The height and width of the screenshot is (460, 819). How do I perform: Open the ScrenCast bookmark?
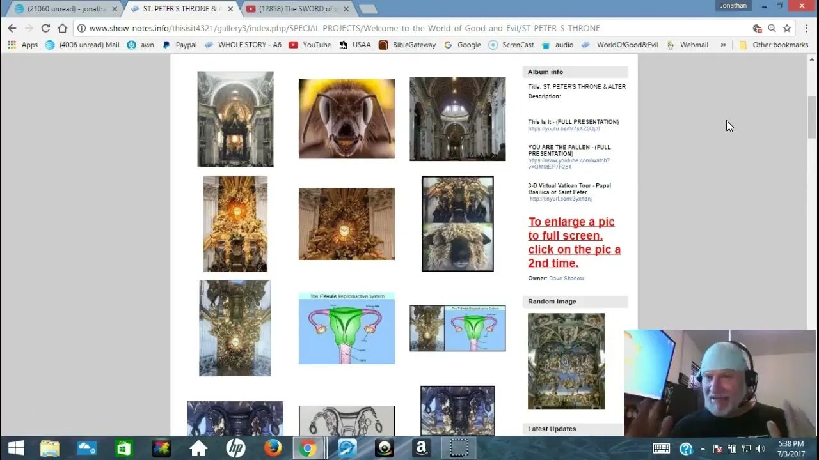click(x=511, y=45)
